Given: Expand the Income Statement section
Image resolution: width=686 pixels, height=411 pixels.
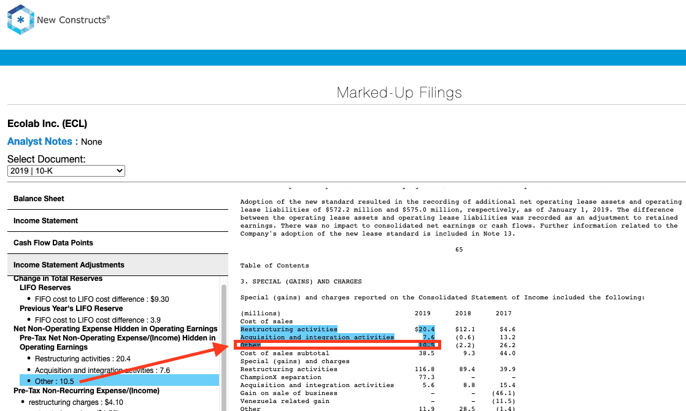Looking at the screenshot, I should (118, 221).
